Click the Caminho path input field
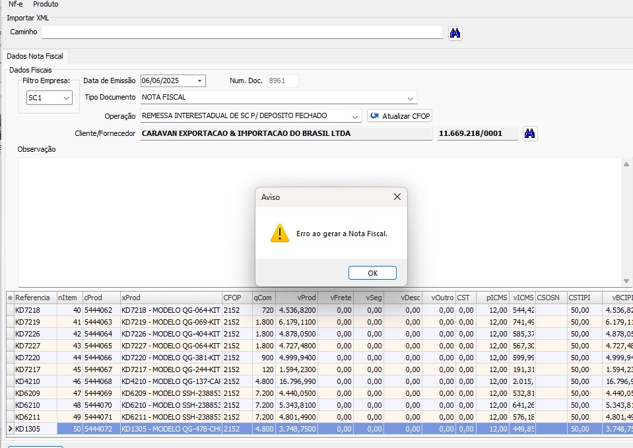The width and height of the screenshot is (633, 448). [242, 32]
